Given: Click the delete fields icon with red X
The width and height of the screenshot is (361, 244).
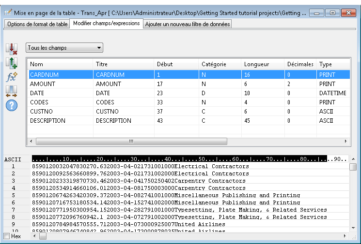Looking at the screenshot, I should (x=11, y=48).
